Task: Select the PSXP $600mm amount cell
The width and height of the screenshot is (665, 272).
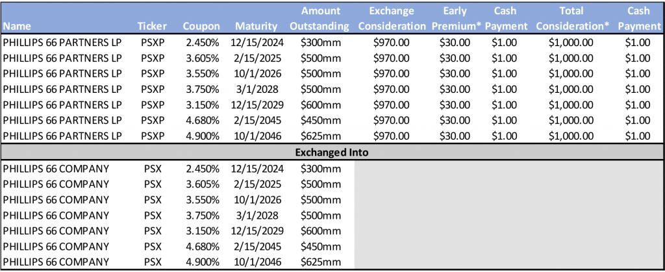Action: point(321,105)
